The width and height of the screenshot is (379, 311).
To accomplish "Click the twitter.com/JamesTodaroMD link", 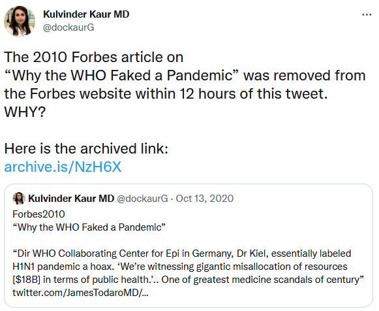I will pos(80,293).
